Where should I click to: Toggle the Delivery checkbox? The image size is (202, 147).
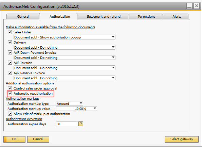[x=10, y=42]
